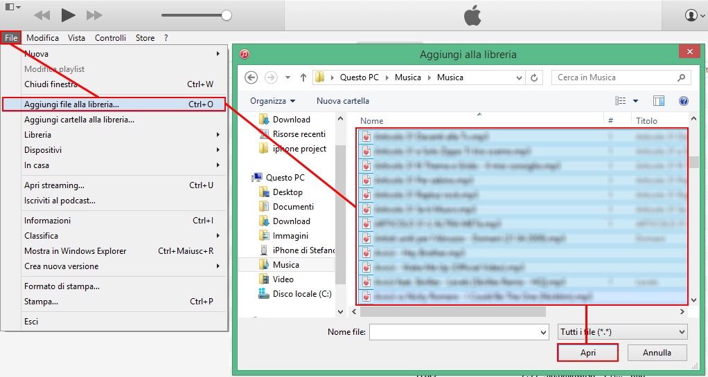
Task: Open the iTunes window mini menu icon
Action: click(12, 7)
